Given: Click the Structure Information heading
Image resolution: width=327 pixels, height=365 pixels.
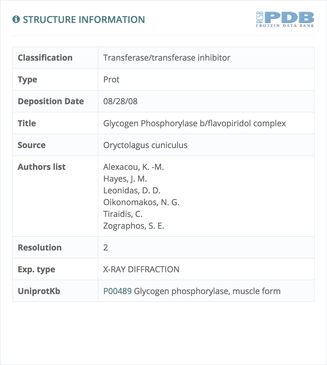Looking at the screenshot, I should (x=84, y=19).
